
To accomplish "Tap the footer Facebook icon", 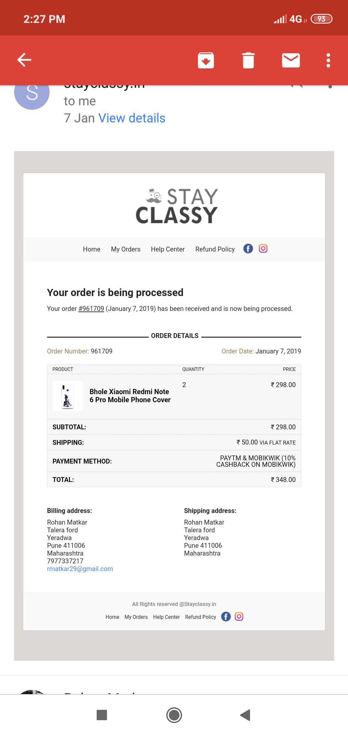I will tap(226, 617).
